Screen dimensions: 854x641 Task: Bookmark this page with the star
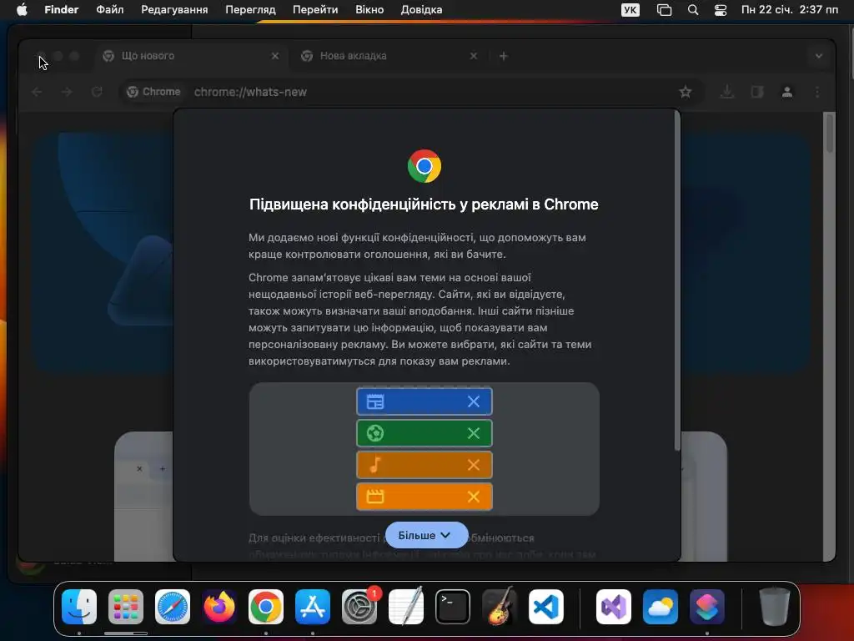(686, 92)
